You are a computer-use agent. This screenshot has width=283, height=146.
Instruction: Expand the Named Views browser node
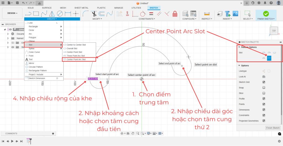(8, 38)
